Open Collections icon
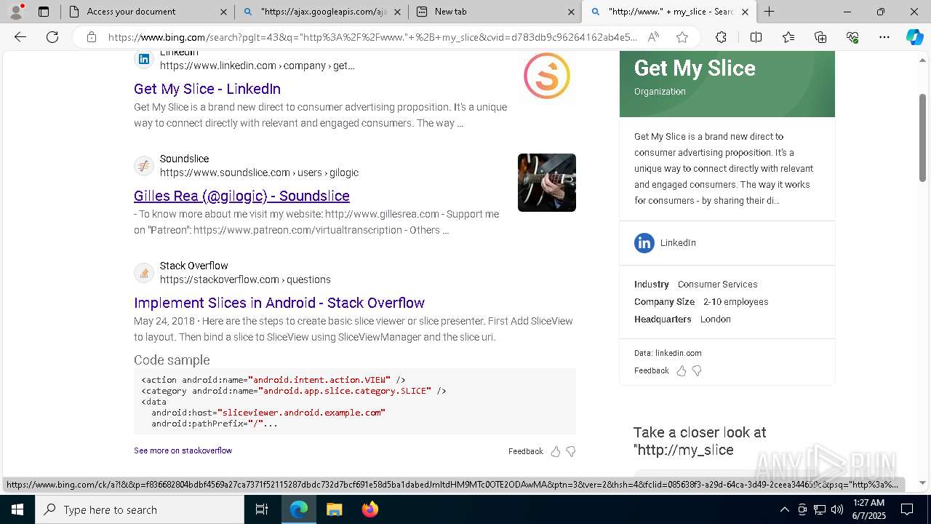Viewport: 931px width, 524px height. [x=820, y=37]
